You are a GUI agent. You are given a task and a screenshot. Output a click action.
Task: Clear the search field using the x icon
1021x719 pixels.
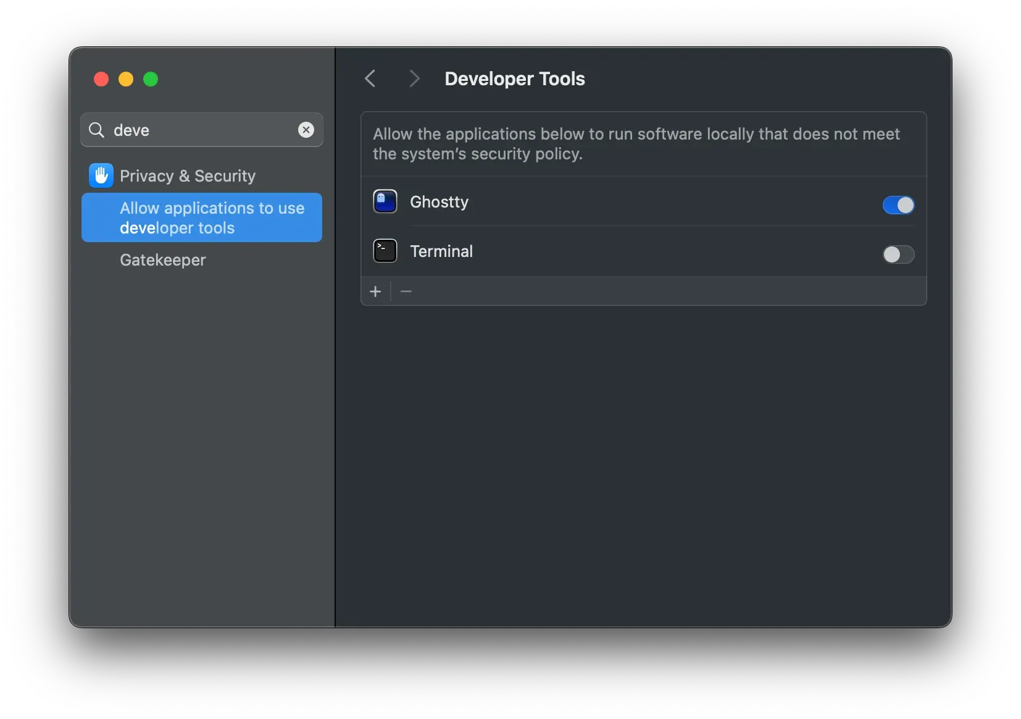click(306, 130)
